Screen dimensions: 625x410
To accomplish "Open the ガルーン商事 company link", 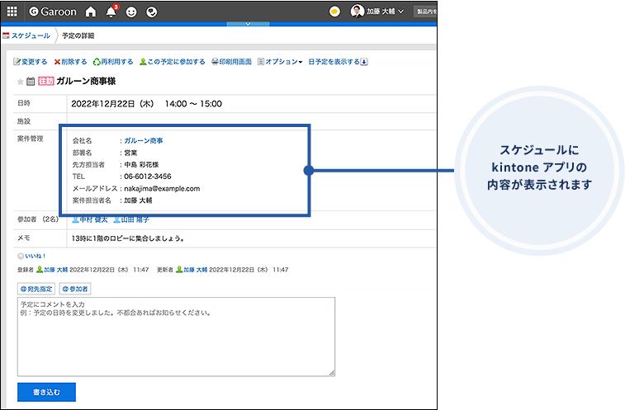I will [144, 140].
